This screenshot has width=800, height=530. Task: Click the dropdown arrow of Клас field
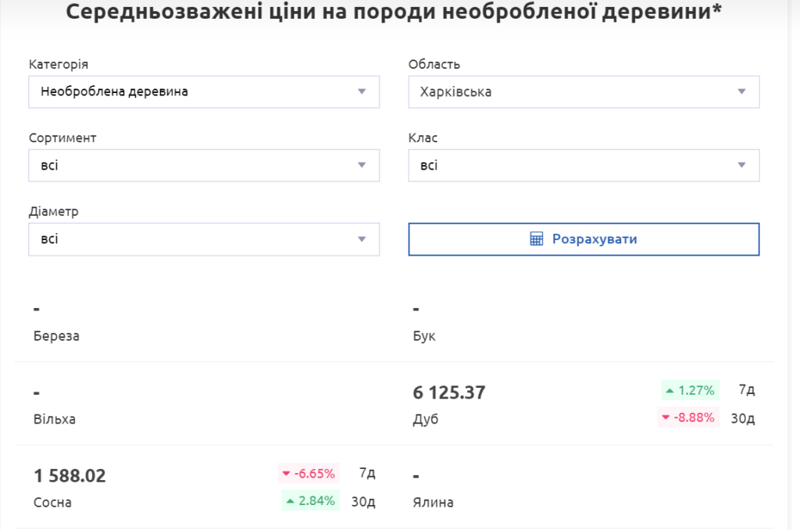pos(742,165)
